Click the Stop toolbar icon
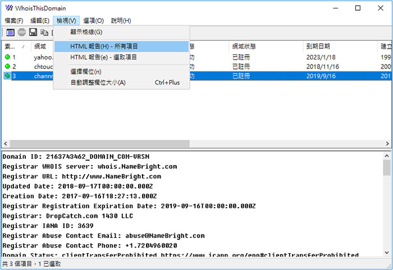This screenshot has height=270, width=393. [22, 33]
